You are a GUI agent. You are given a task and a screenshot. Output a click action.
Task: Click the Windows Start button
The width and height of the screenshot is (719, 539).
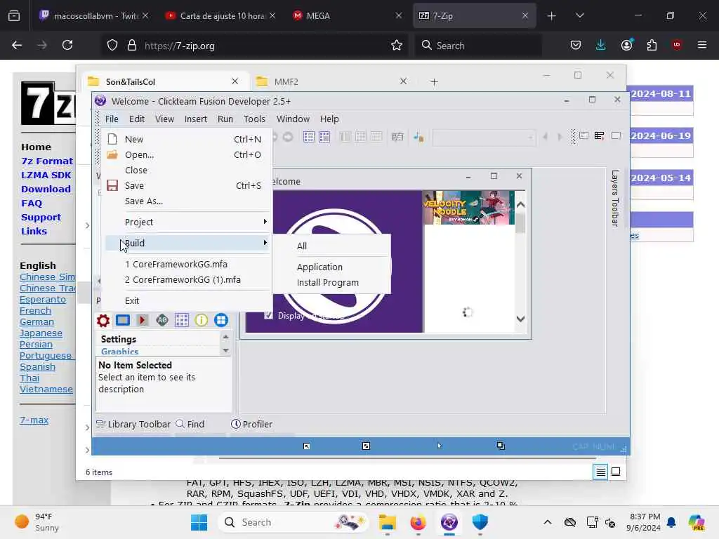click(199, 522)
